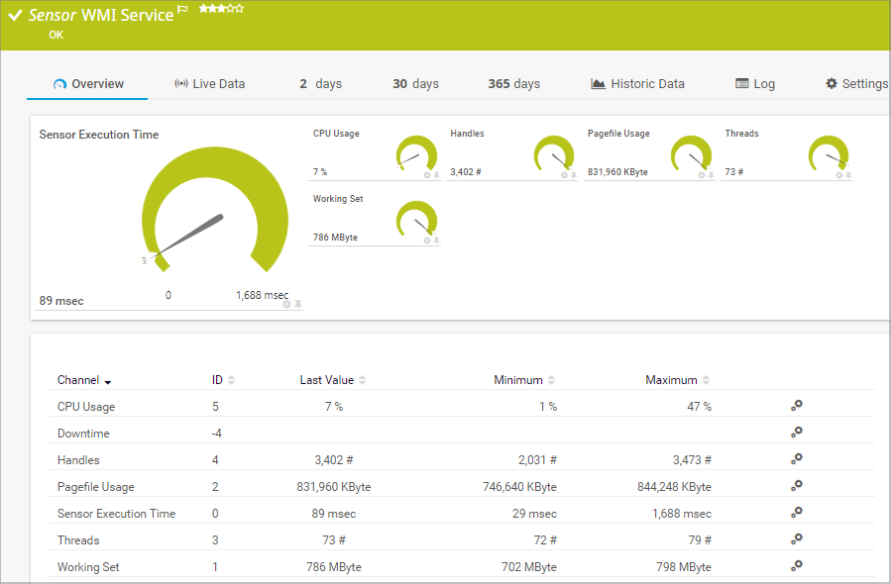The height and width of the screenshot is (584, 891).
Task: Open Pagefile Usage channel settings gear
Action: tap(796, 486)
